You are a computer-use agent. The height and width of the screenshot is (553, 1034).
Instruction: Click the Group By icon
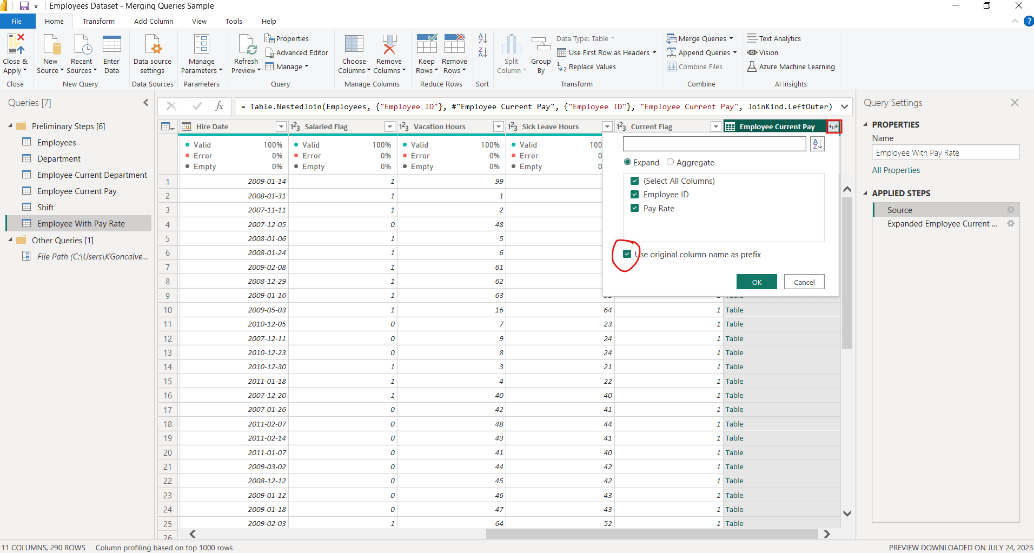(x=541, y=44)
